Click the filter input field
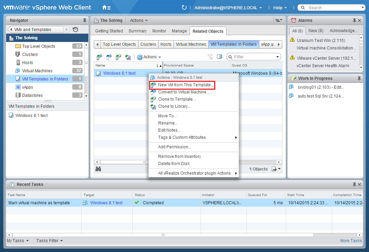Viewport: 369px width, 252px height. [254, 57]
